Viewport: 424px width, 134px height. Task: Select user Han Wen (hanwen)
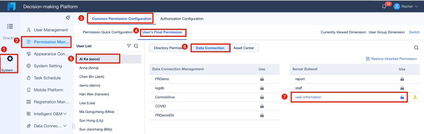pos(108,94)
